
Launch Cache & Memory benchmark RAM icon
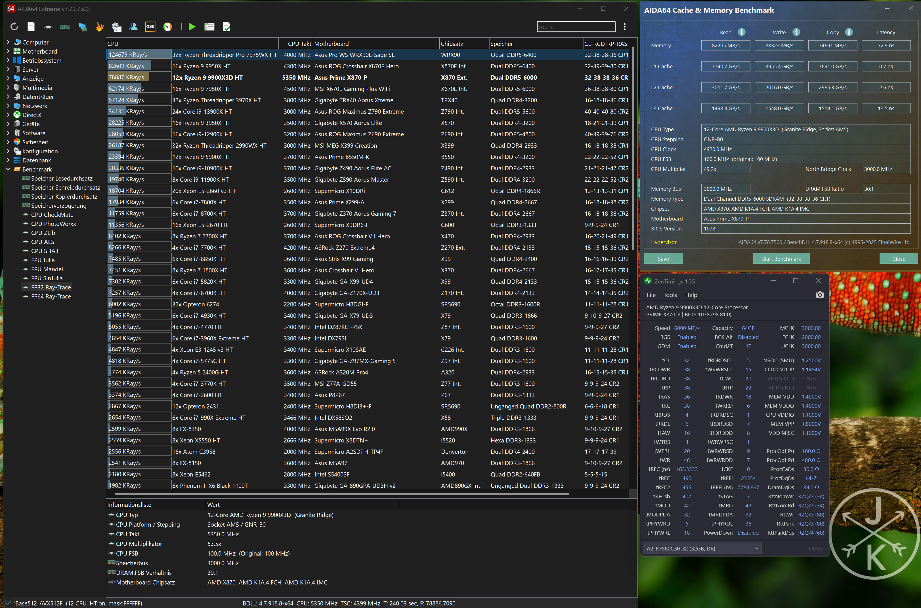point(65,26)
